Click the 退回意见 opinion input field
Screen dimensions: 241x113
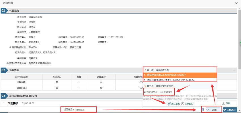tap(137, 110)
